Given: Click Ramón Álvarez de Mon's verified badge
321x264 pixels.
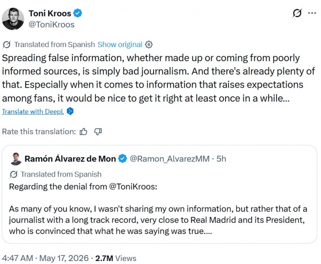Looking at the screenshot, I should [123, 159].
